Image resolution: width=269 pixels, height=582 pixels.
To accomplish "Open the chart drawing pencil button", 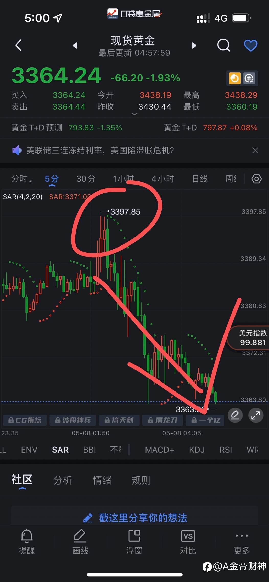I will [x=235, y=415].
